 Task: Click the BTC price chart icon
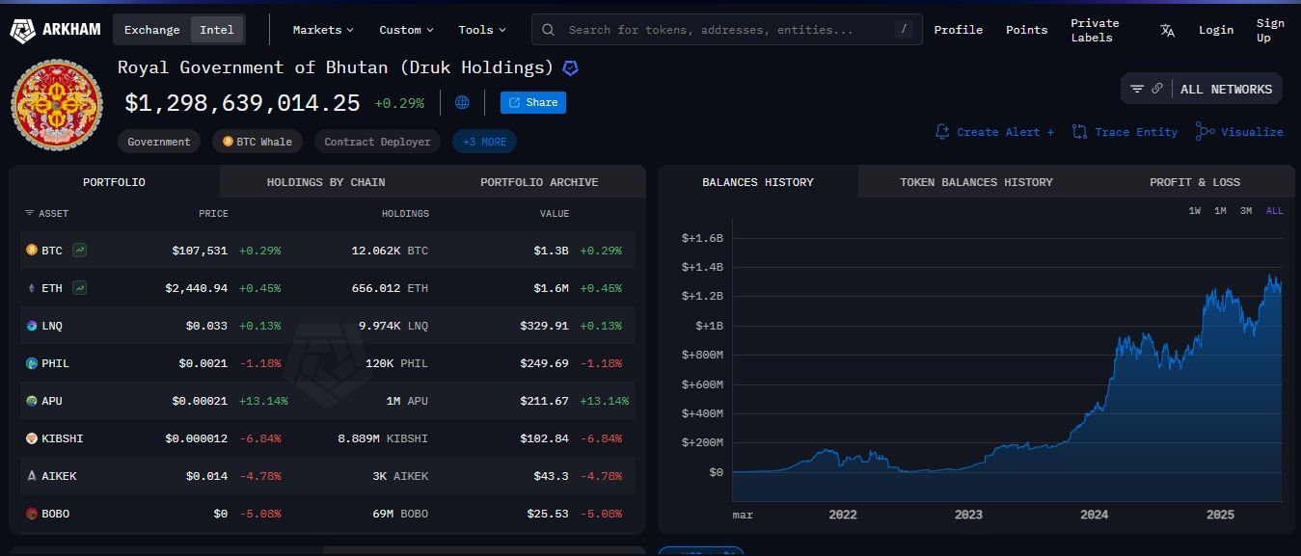pos(79,251)
